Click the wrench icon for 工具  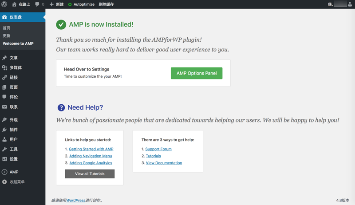coord(4,149)
